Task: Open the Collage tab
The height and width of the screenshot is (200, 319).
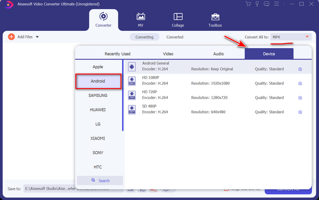Action: point(178,20)
